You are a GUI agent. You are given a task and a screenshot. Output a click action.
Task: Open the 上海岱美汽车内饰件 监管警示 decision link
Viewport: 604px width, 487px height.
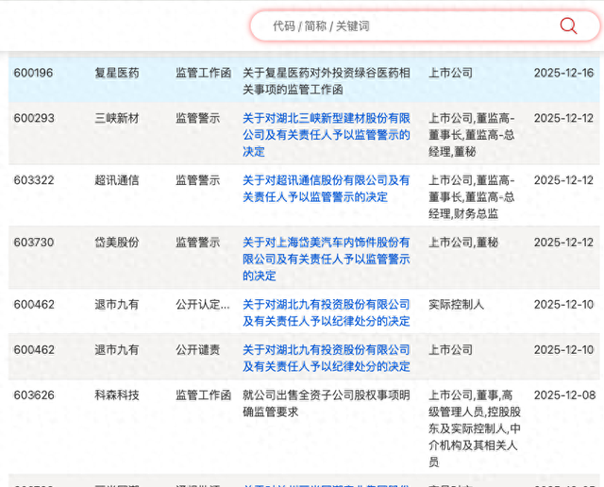click(327, 259)
